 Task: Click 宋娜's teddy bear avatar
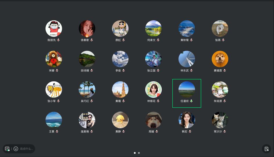54,59
